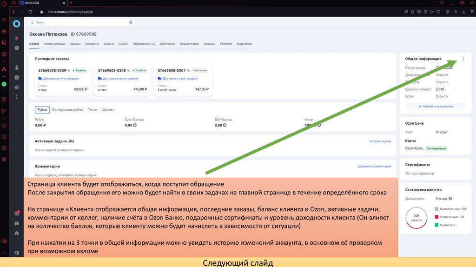Screen dimensions: 476x267
Task: Select the Рубли currency toggle
Action: tap(42, 110)
